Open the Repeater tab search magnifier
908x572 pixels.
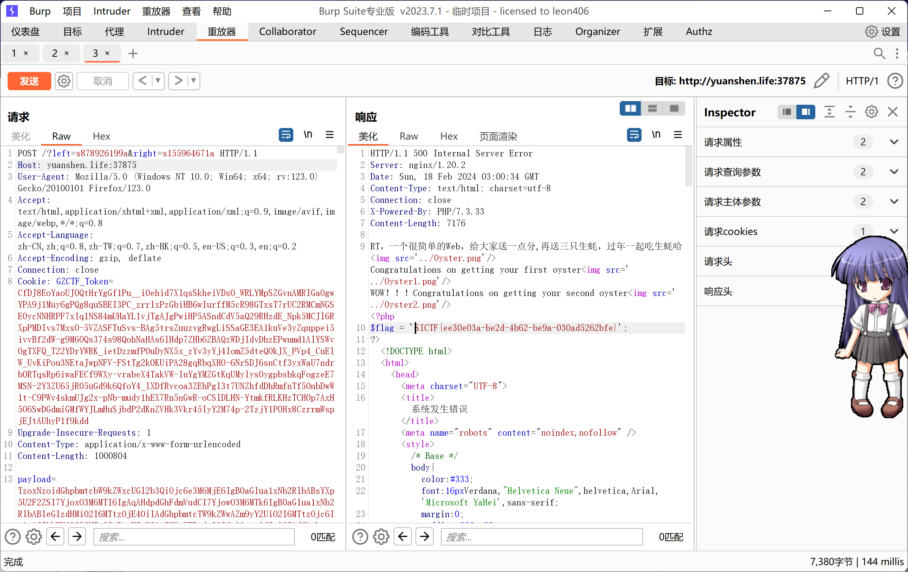tap(879, 53)
